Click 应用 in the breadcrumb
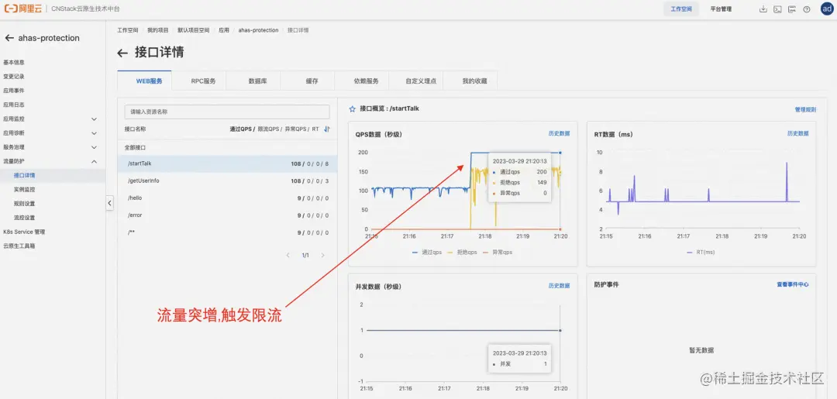The image size is (837, 399). 224,30
